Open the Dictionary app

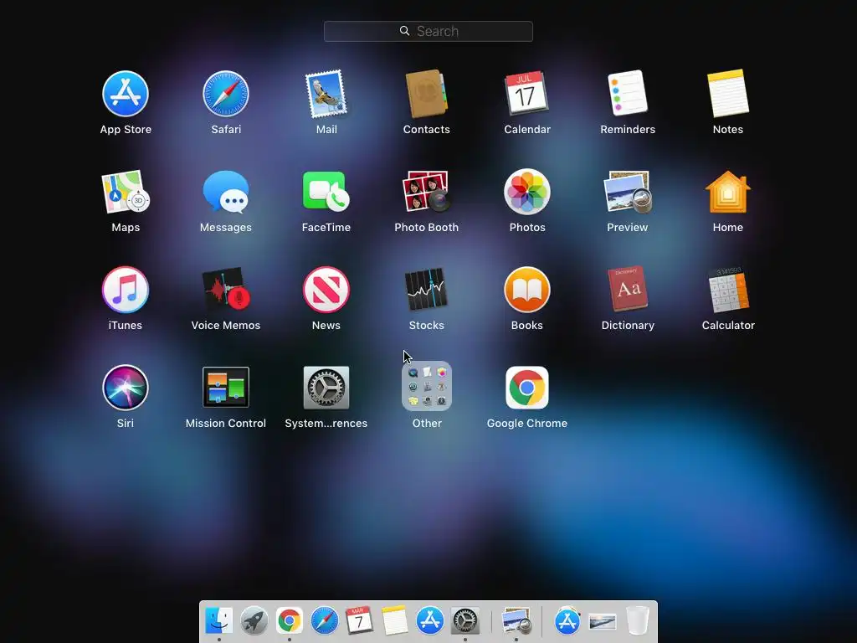pos(628,289)
